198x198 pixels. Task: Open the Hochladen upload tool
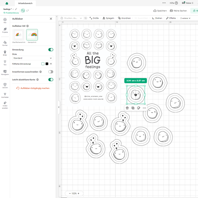tap(5, 95)
